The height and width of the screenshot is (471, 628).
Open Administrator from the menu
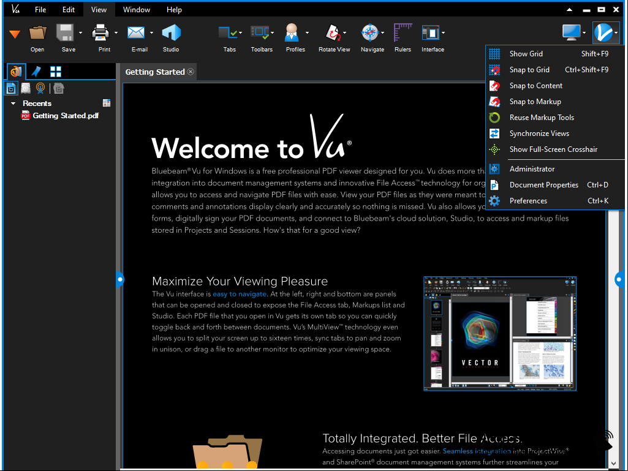coord(555,169)
